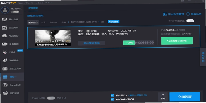Image resolution: width=206 pixels, height=103 pixels.
Task: Click the 手动 refresh mode icon
Action: click(163, 95)
